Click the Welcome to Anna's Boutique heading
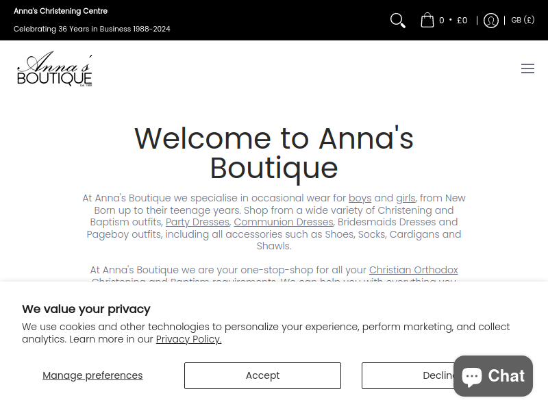 click(x=274, y=153)
